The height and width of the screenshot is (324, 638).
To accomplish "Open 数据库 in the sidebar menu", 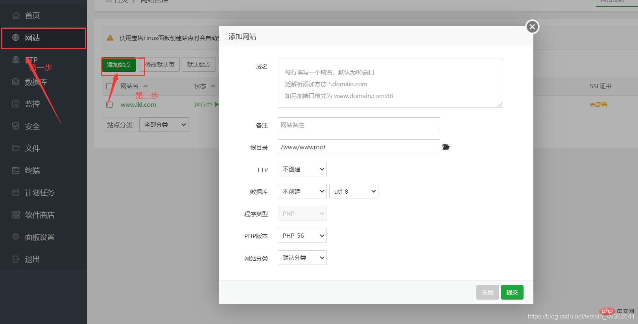I will (36, 82).
